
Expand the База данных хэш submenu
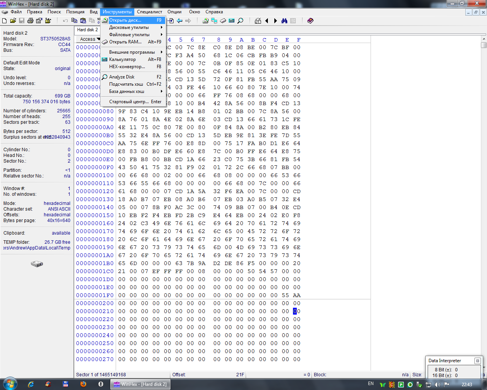click(x=133, y=91)
